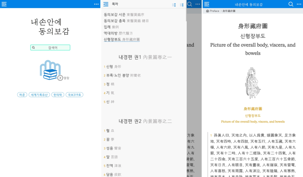
Task: Open the underlined 신형장부도 entry
Action: [122, 39]
